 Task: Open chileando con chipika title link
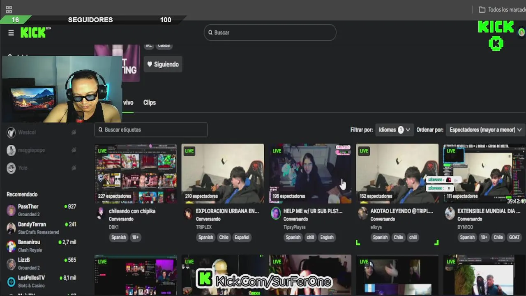(132, 211)
